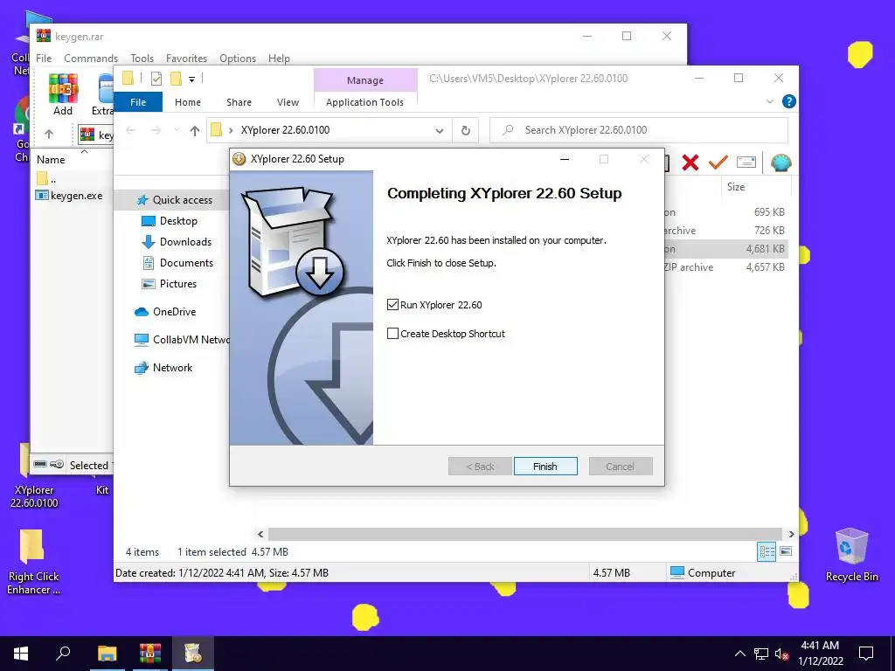Minimize the XYplorer 22.60 Setup dialog
The image size is (895, 671).
click(x=565, y=159)
